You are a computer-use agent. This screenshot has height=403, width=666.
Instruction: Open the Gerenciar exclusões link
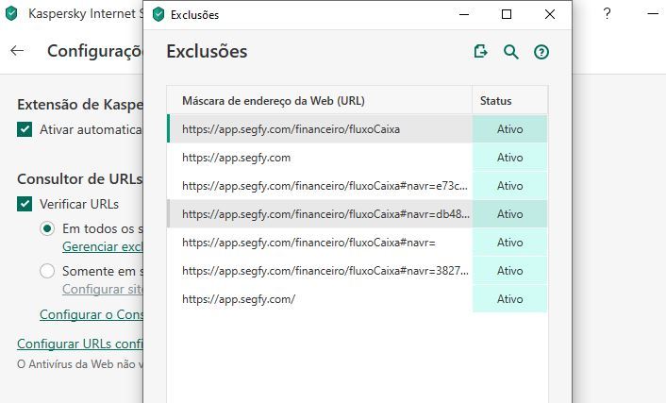(x=103, y=246)
